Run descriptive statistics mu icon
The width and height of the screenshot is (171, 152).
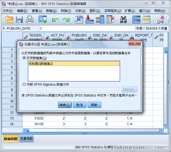point(110,19)
